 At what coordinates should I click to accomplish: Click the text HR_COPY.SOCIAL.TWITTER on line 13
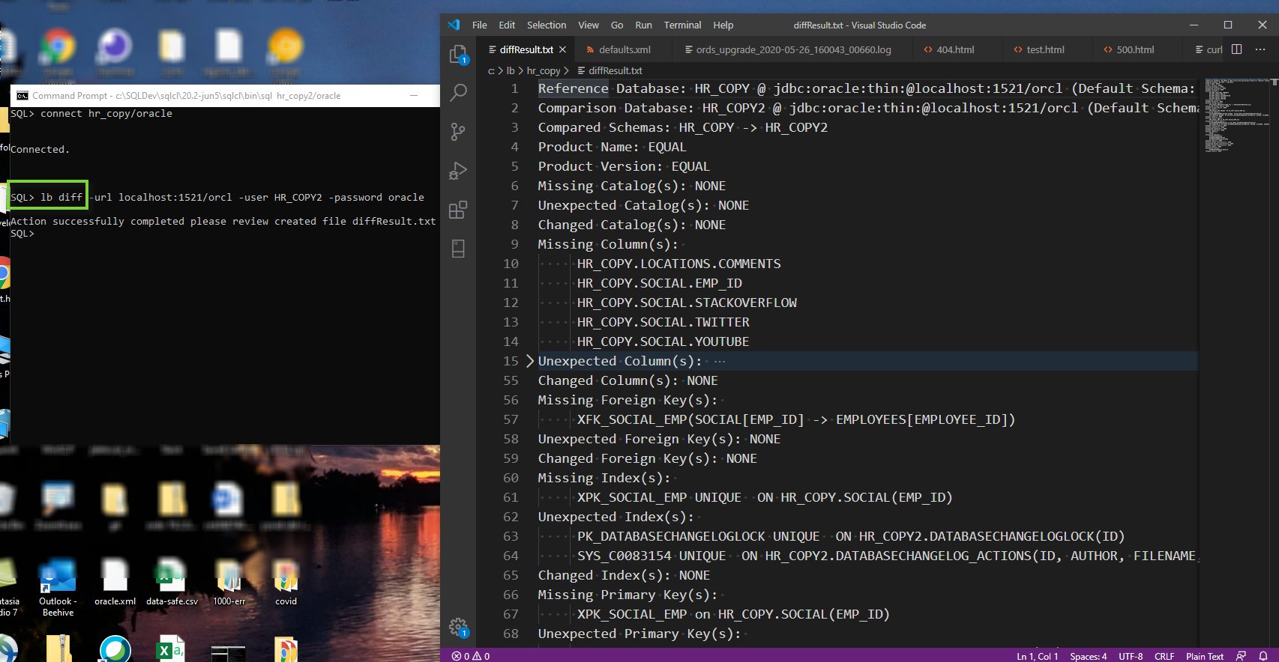(x=663, y=322)
